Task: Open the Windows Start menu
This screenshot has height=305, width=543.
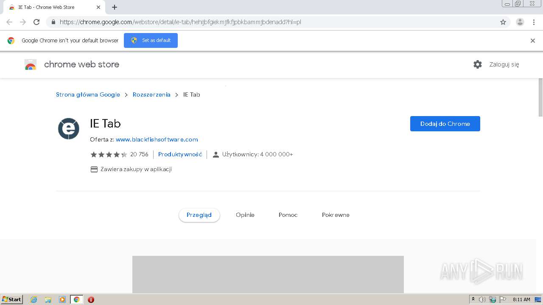Action: (12, 299)
